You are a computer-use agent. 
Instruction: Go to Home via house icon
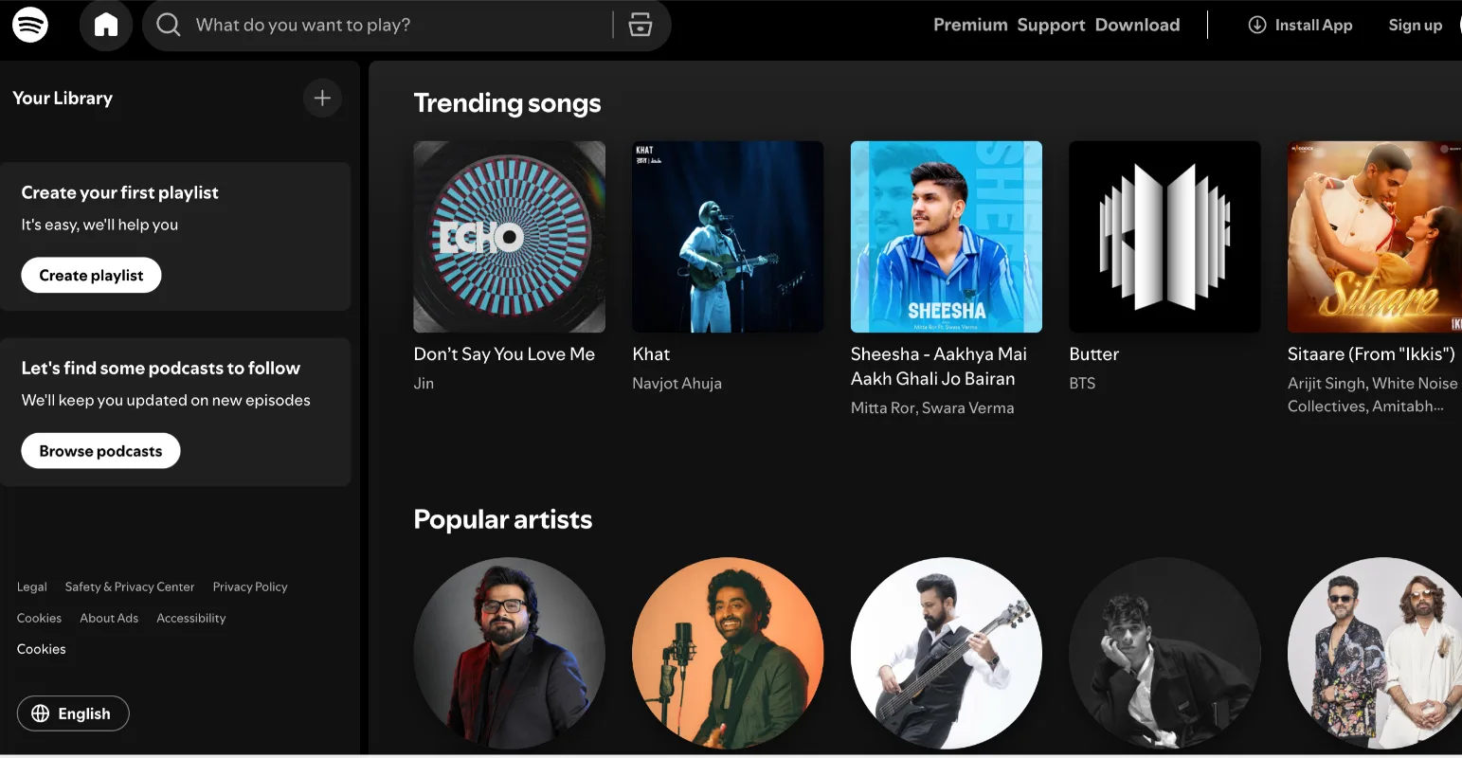[x=106, y=25]
